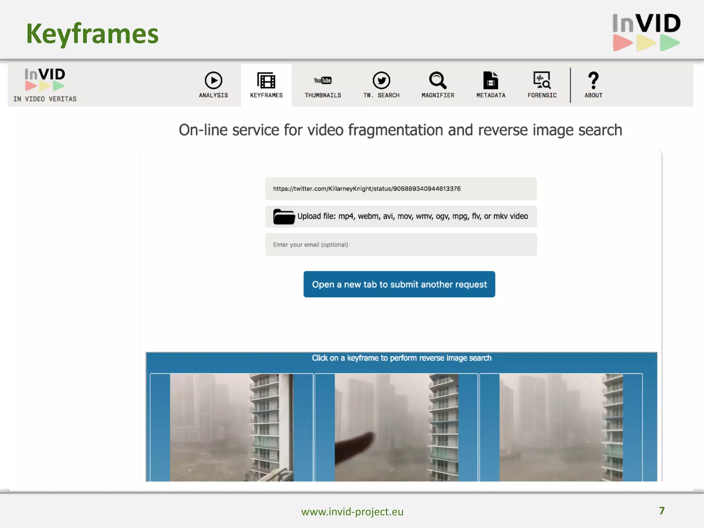Open the www.invid-project.eu link
This screenshot has width=704, height=528.
pos(352,512)
